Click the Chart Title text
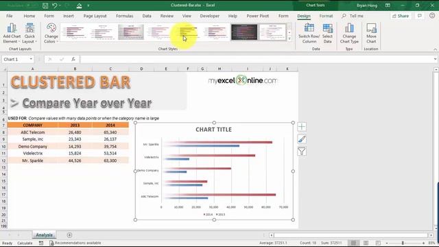 click(x=213, y=130)
